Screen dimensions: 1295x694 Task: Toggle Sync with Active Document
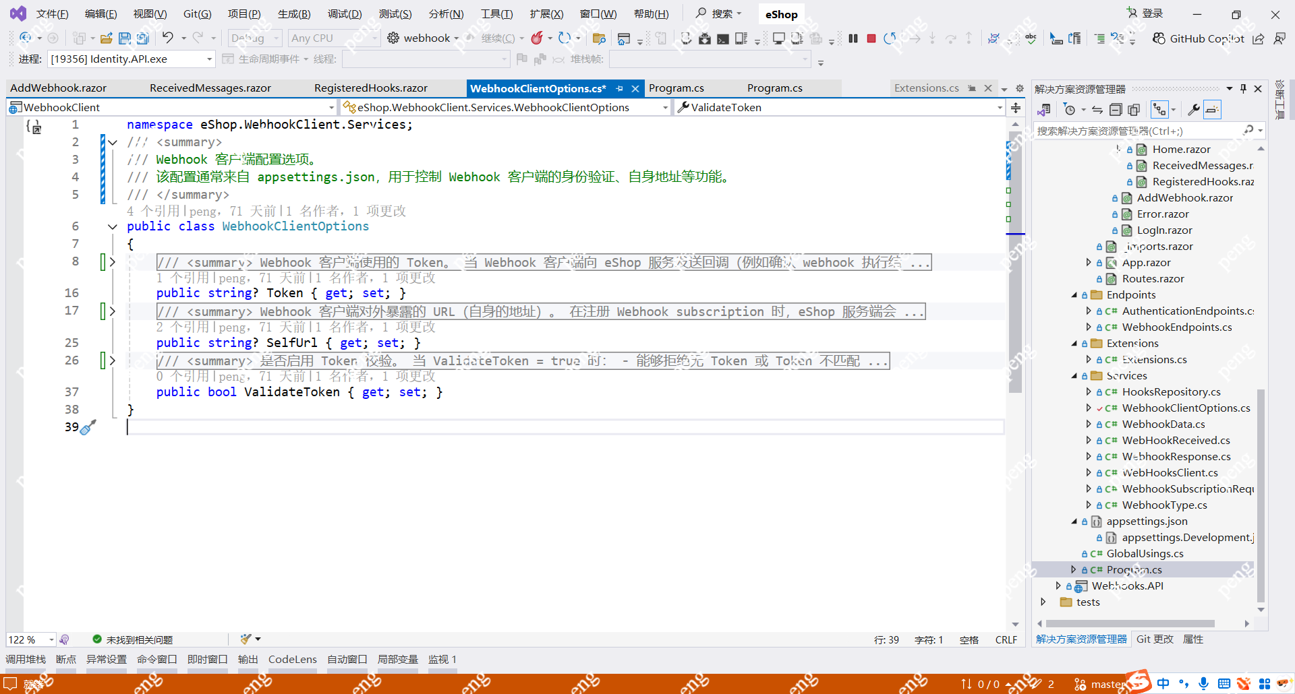tap(1097, 110)
